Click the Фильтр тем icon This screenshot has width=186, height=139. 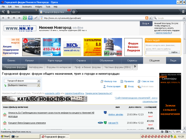[x=102, y=81]
